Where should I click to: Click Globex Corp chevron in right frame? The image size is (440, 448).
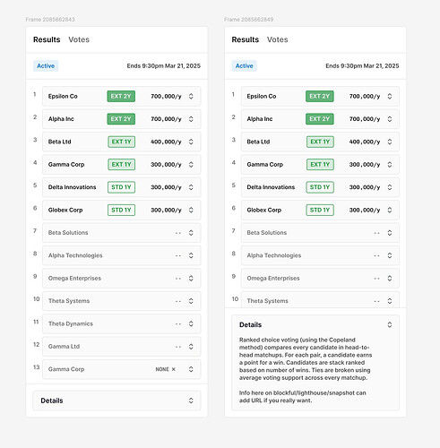[390, 210]
